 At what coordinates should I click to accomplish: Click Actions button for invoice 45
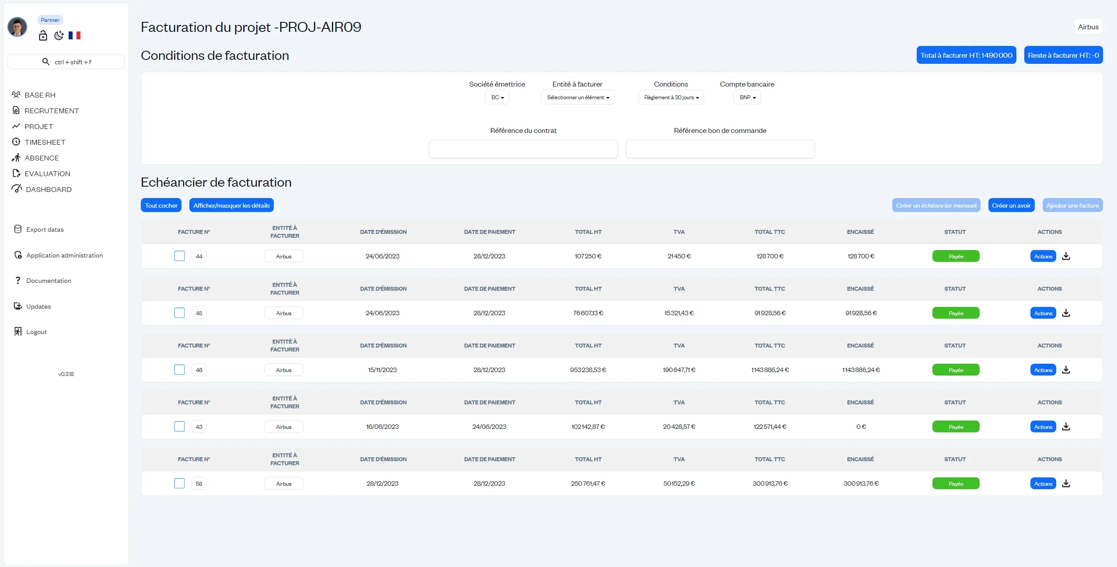[x=1042, y=313]
